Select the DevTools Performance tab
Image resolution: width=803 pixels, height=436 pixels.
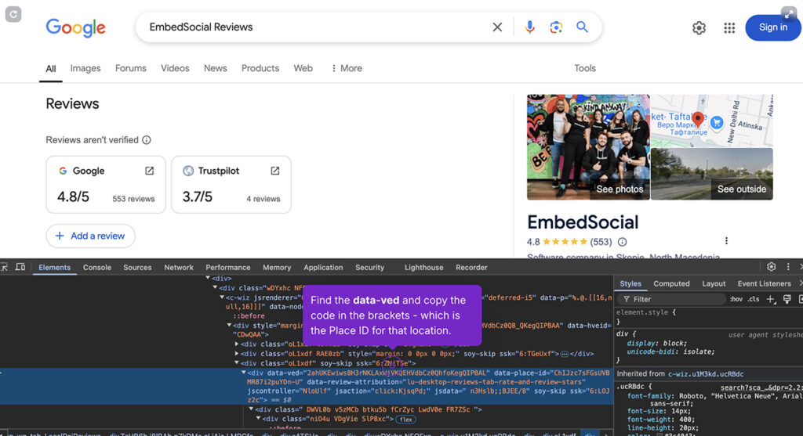(228, 268)
